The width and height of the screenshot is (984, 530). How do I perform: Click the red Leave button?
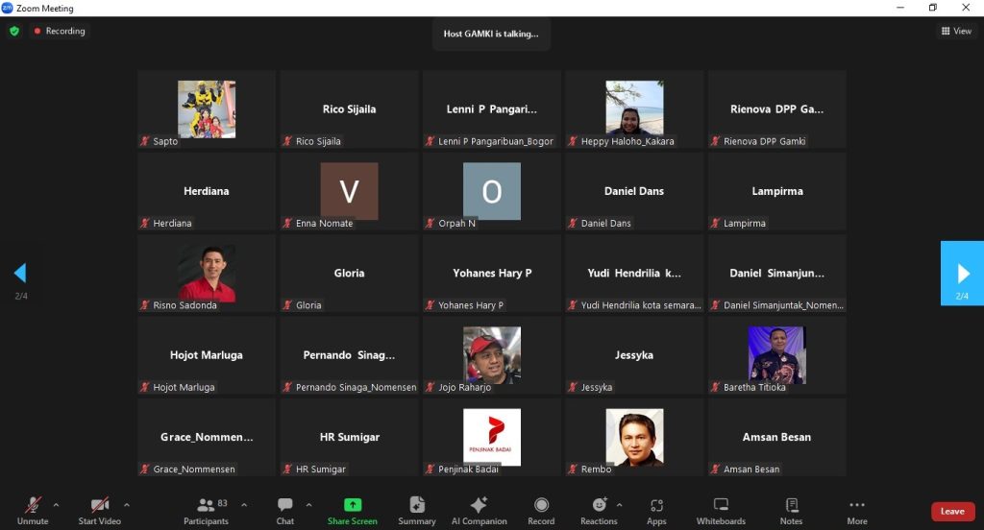pyautogui.click(x=952, y=511)
